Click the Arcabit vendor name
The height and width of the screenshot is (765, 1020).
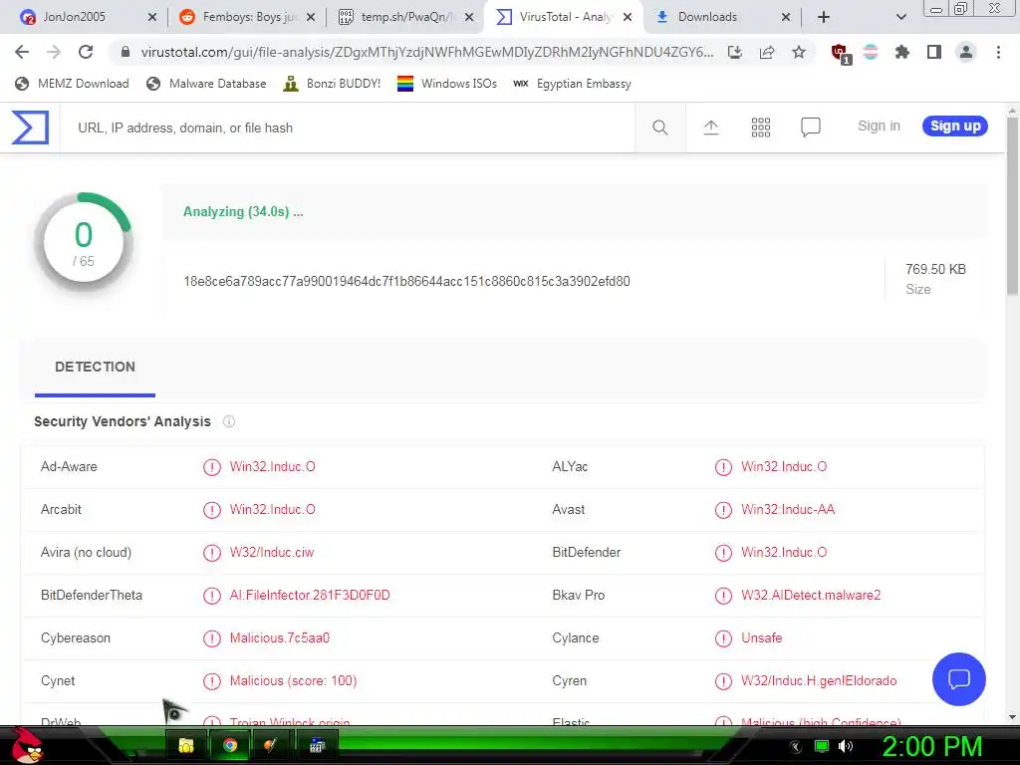click(x=61, y=509)
